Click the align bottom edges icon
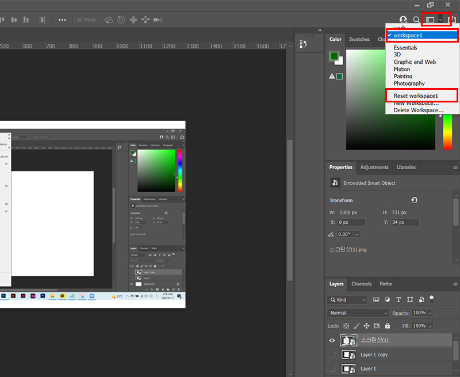The height and width of the screenshot is (377, 460). click(26, 20)
